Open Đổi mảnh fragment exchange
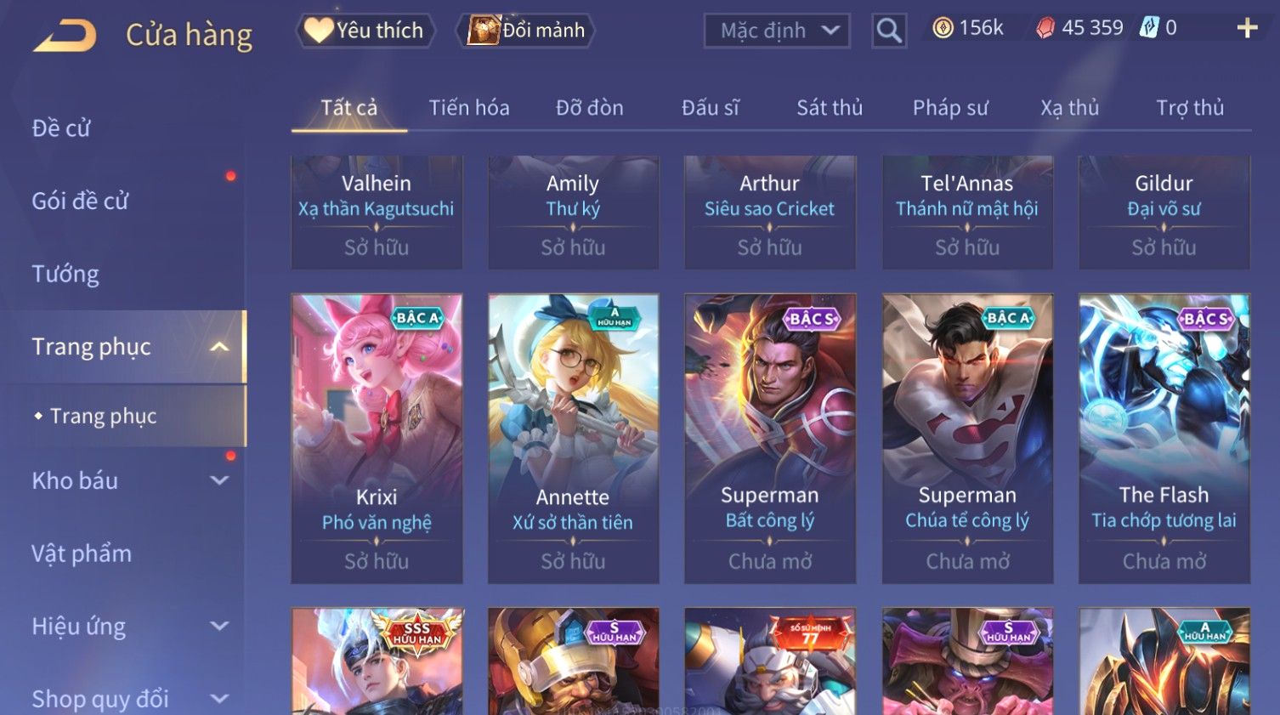The width and height of the screenshot is (1280, 715). pyautogui.click(x=525, y=31)
